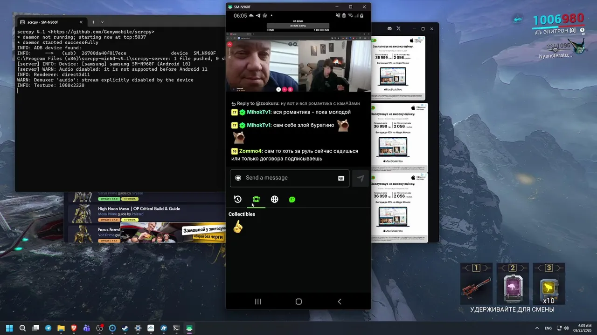Open the X icon in right window

[x=398, y=29]
